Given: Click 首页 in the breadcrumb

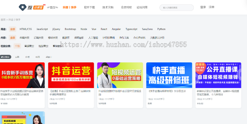Looking at the screenshot, I should pos(3,20).
